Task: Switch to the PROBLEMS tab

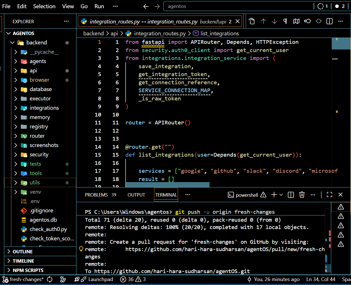Action: tap(96, 195)
